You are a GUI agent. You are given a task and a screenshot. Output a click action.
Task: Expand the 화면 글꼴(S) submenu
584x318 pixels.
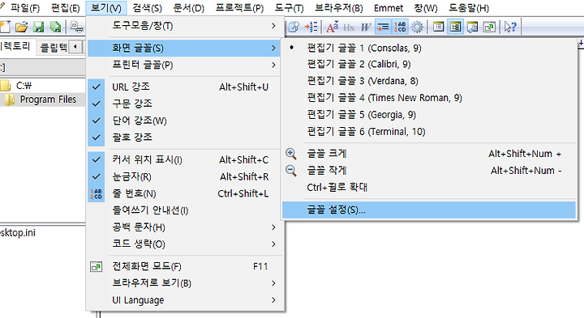pos(185,48)
